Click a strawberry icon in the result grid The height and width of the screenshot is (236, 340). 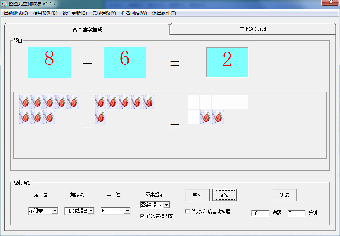click(x=205, y=117)
